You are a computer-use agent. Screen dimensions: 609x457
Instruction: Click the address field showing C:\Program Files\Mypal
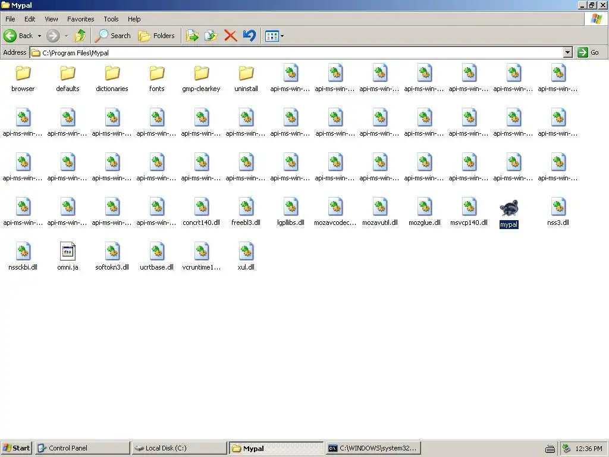click(297, 52)
